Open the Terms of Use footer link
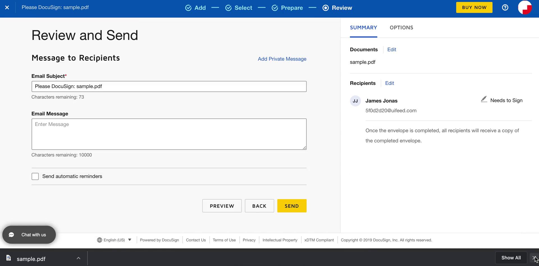The image size is (539, 266). pos(224,240)
